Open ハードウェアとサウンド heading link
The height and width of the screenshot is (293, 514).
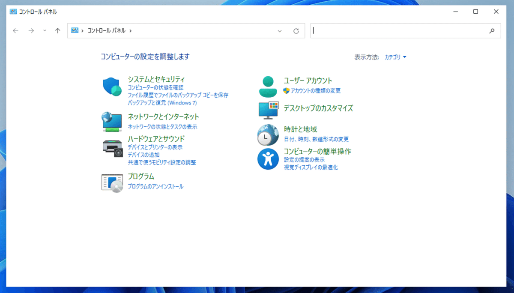click(x=156, y=139)
